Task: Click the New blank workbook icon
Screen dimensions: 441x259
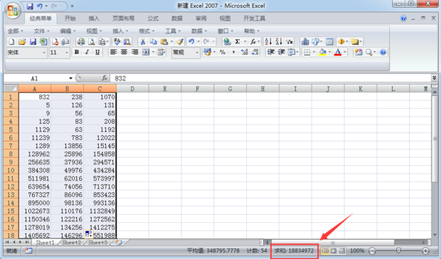Action: click(11, 41)
